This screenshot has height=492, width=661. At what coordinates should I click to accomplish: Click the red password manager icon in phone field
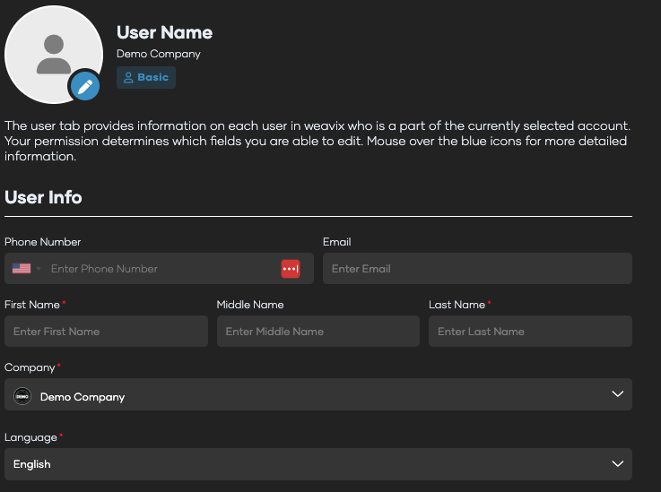coord(291,269)
